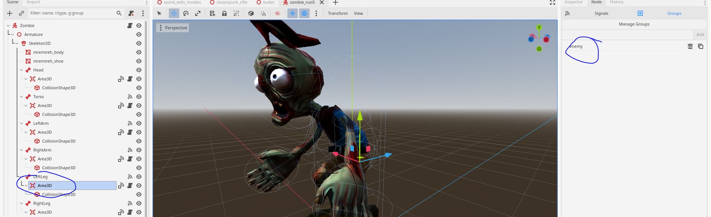Click the copy icon beside the enemy group
Viewport: 711px width, 217px height.
[701, 46]
